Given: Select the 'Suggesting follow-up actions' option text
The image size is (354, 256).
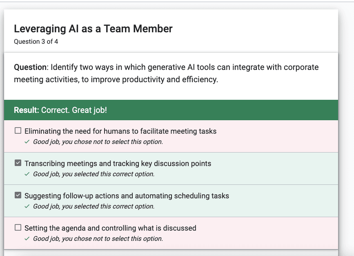Looking at the screenshot, I should click(x=127, y=196).
